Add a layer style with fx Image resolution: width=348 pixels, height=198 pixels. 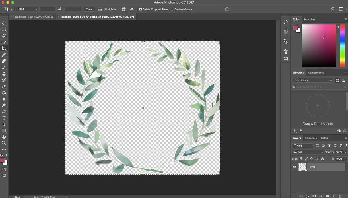308,196
